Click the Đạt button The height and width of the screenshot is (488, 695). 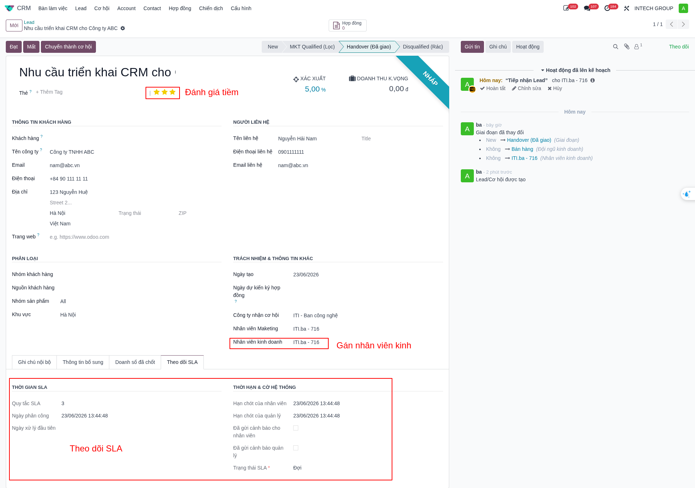coord(14,47)
